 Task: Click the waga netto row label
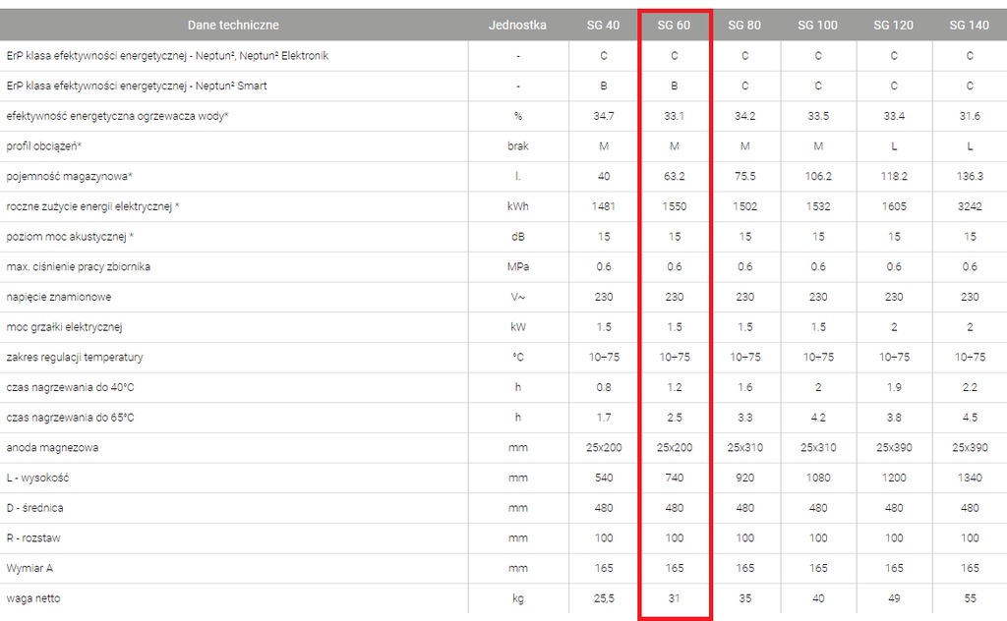[33, 598]
